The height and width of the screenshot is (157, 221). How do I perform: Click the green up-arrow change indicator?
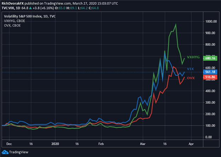click(30, 8)
